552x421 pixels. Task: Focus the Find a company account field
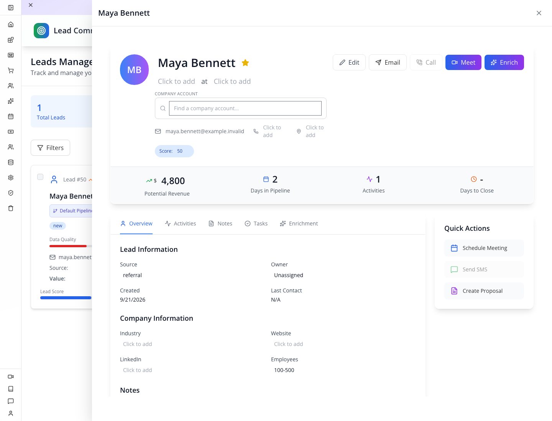tap(245, 108)
